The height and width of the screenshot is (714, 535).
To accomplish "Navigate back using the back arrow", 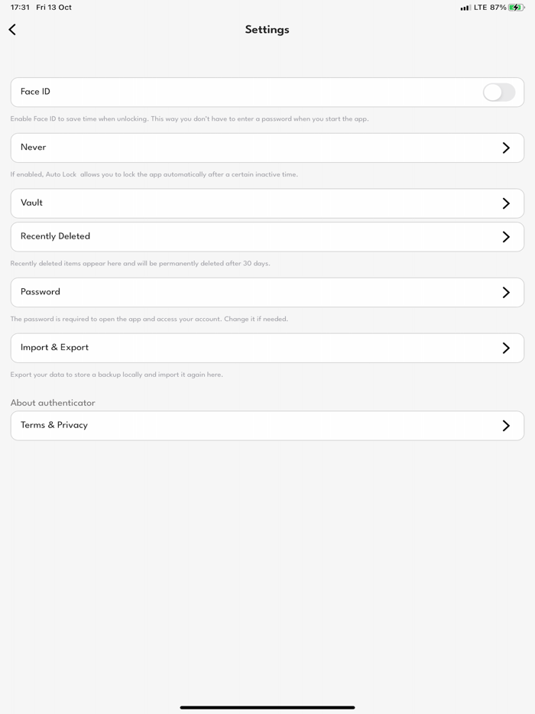I will 11,29.
